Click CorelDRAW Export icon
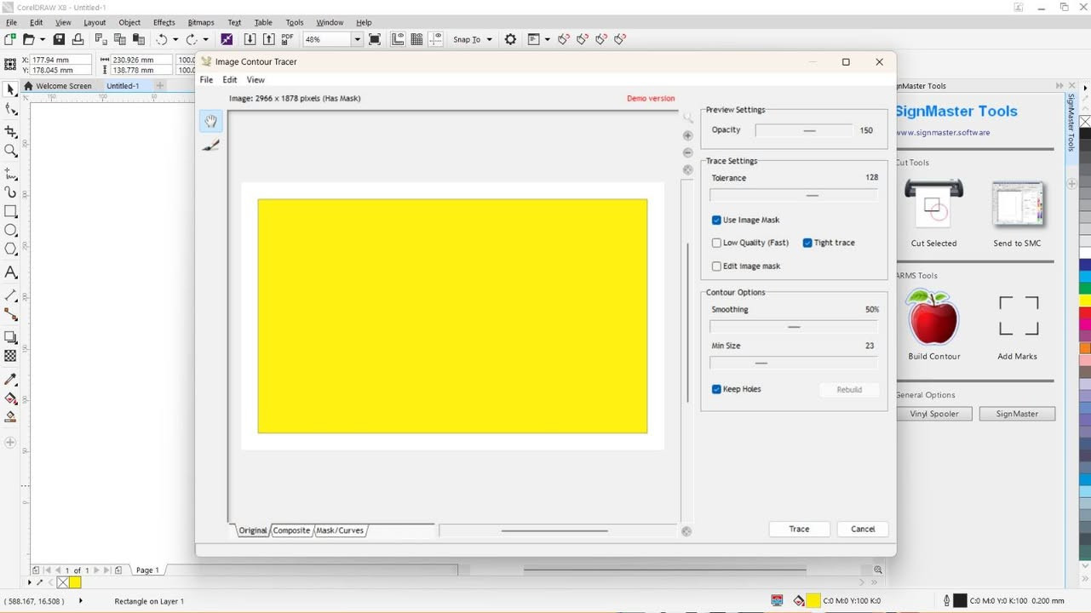The width and height of the screenshot is (1091, 613). click(268, 39)
